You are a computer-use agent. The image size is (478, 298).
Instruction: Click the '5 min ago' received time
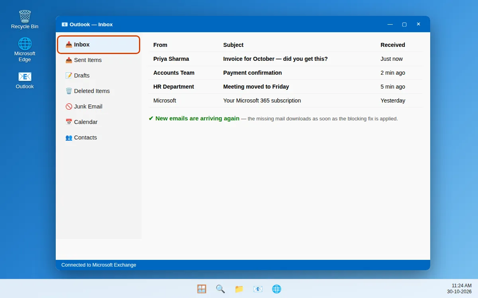click(x=393, y=87)
